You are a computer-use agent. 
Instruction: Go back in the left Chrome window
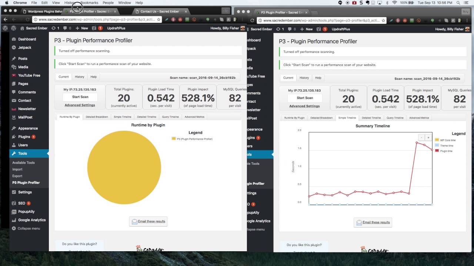point(6,20)
